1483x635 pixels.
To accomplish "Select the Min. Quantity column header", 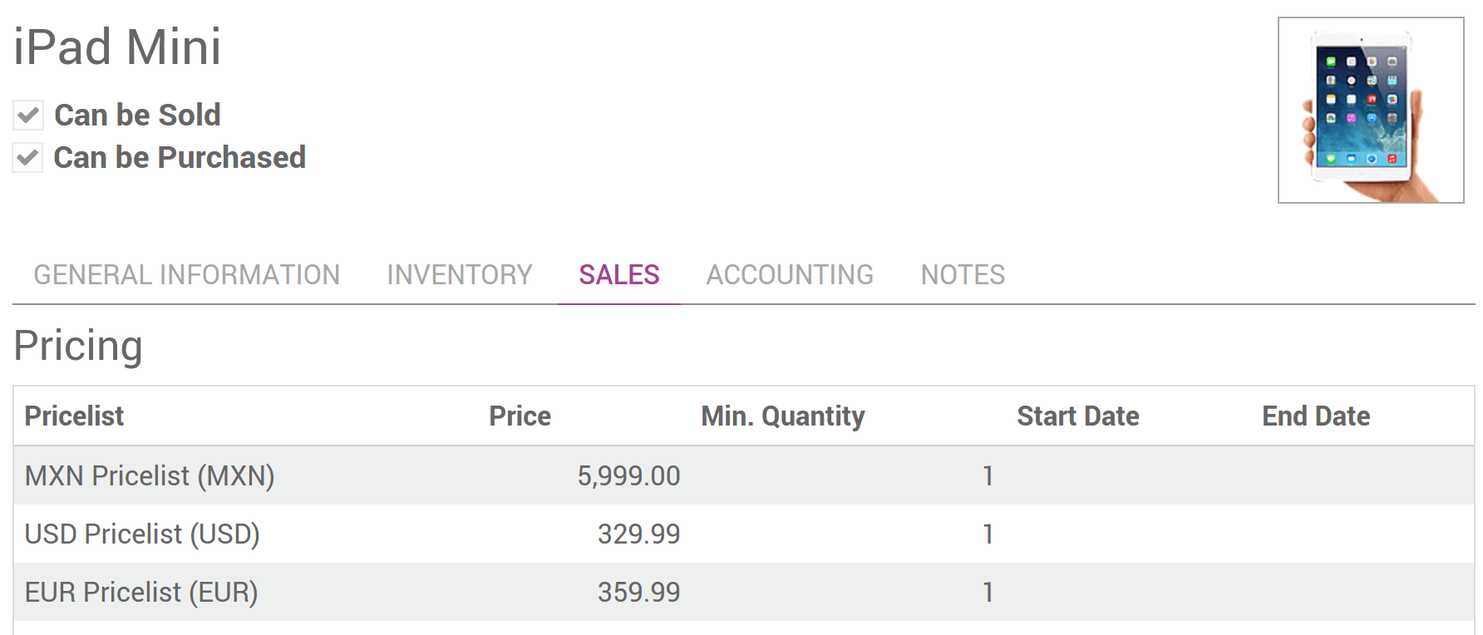I will click(x=781, y=416).
